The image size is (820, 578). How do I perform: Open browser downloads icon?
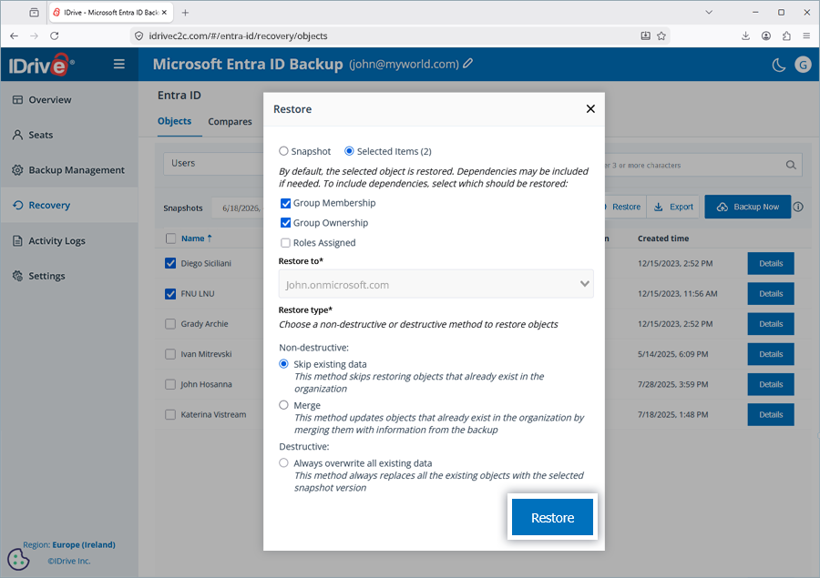pyautogui.click(x=745, y=35)
